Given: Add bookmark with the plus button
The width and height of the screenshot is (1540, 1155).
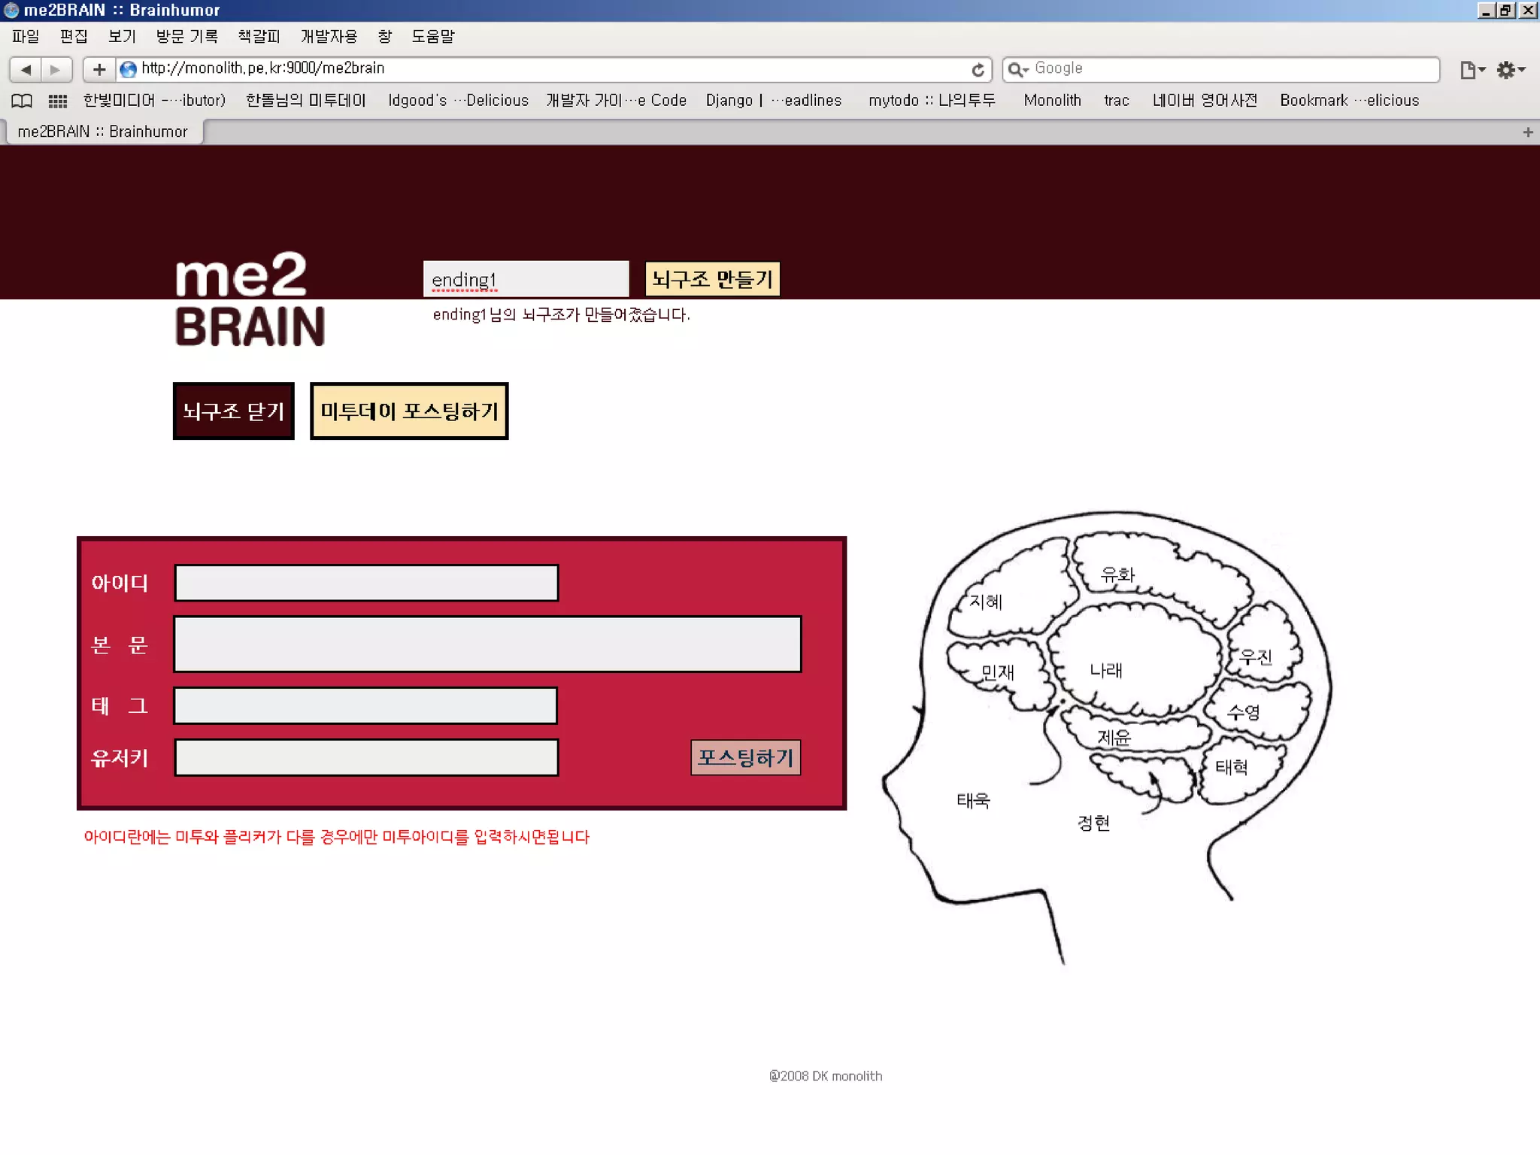Looking at the screenshot, I should [99, 69].
